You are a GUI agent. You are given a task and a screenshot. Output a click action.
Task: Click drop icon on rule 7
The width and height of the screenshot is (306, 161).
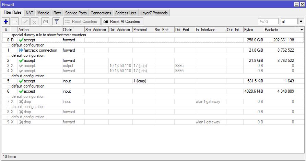21,102
